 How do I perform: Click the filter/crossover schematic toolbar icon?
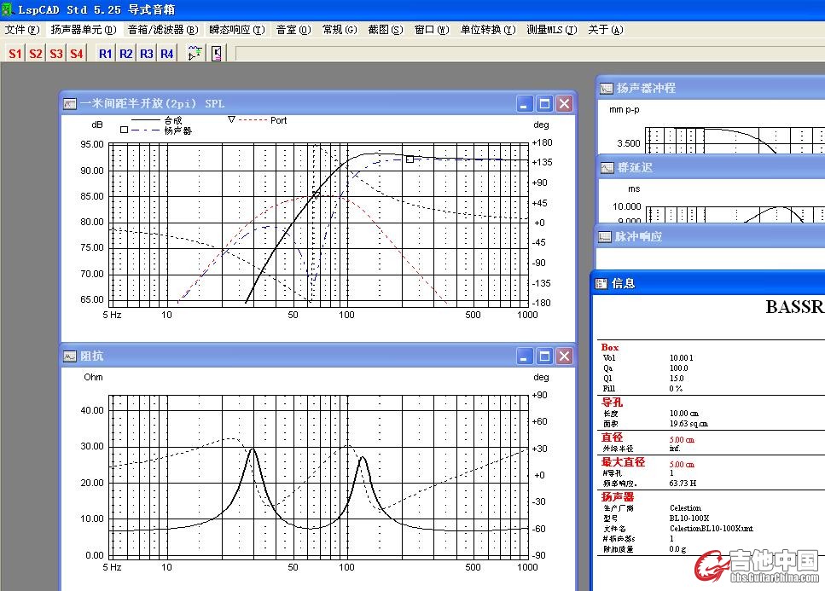click(x=195, y=53)
